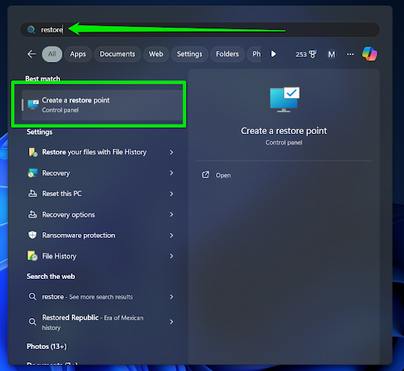Select the partially visible Ph filter tab
Viewport: 404px width, 371px height.
(x=255, y=54)
